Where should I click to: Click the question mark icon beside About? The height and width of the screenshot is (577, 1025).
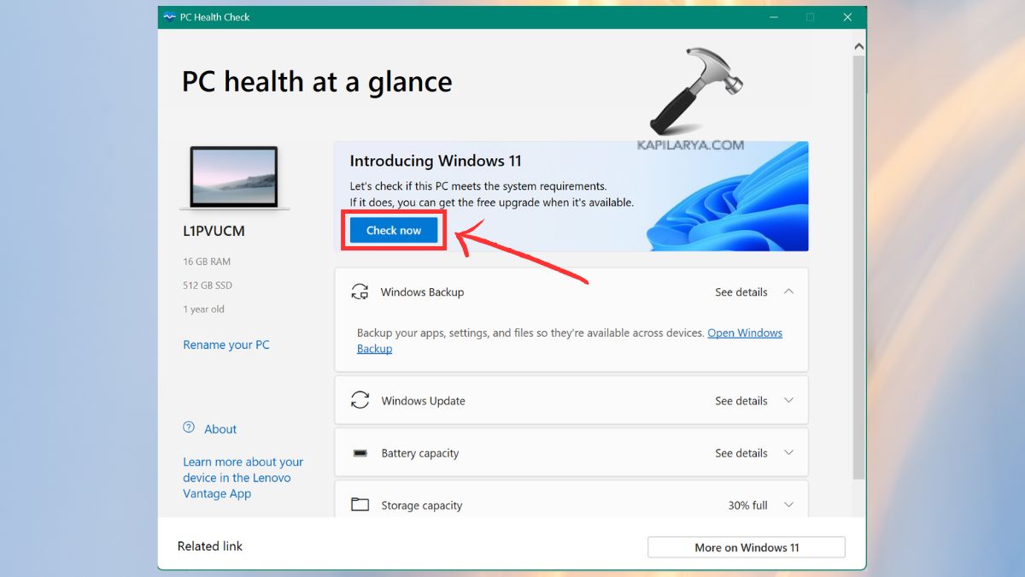tap(187, 428)
